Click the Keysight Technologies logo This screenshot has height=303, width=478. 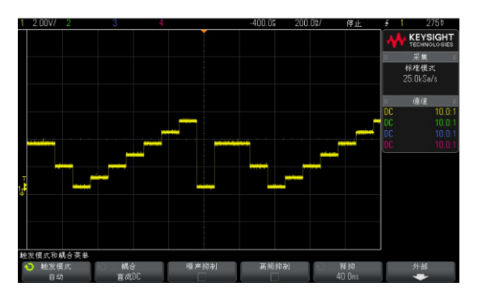(x=420, y=40)
